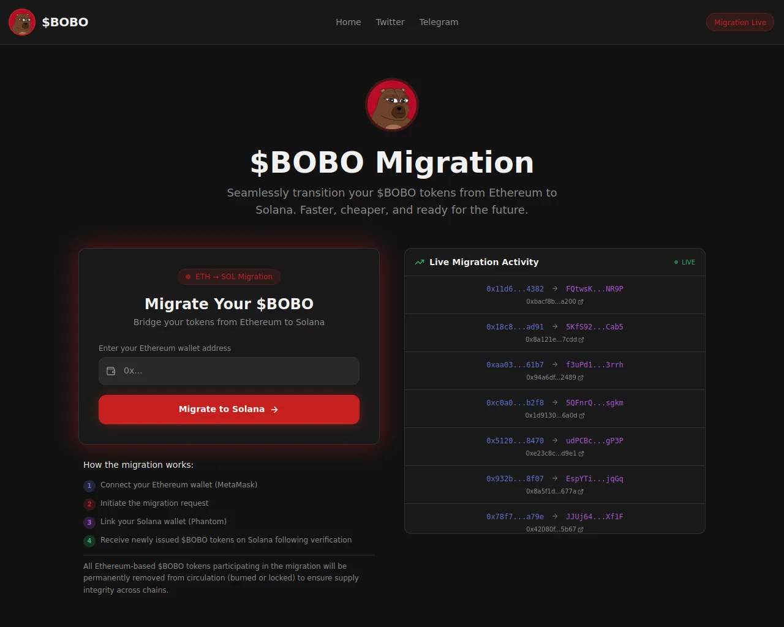
Task: Open the Twitter nav link
Action: click(390, 22)
